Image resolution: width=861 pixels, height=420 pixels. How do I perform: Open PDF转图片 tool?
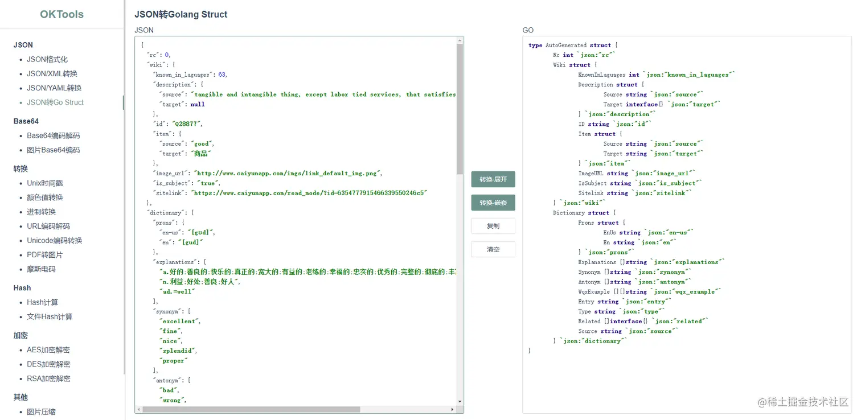[x=45, y=254]
